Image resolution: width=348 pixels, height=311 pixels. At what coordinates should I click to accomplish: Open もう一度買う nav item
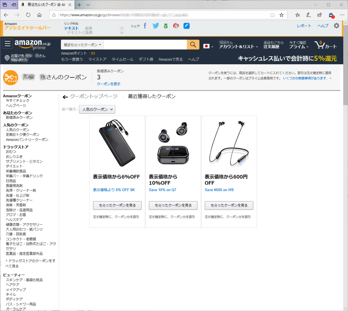(72, 59)
